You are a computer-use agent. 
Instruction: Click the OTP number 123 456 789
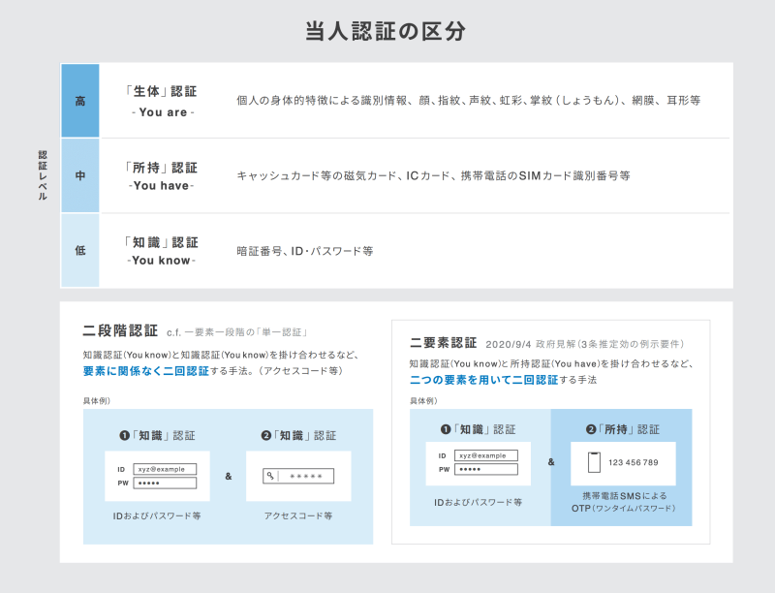point(633,462)
